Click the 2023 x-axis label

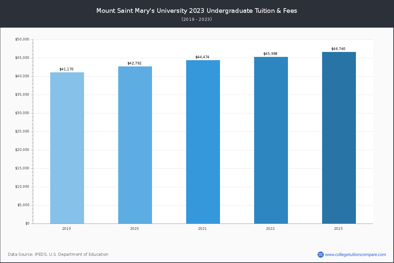[x=339, y=228]
